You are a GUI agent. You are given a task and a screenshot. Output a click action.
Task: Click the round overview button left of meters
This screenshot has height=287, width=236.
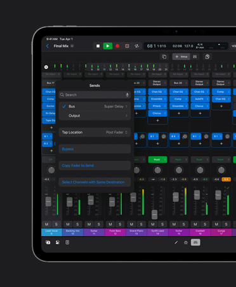tap(46, 67)
